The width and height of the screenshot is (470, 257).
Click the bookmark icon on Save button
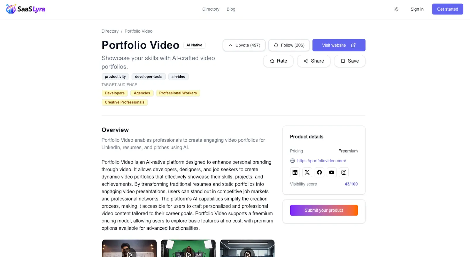coord(343,61)
